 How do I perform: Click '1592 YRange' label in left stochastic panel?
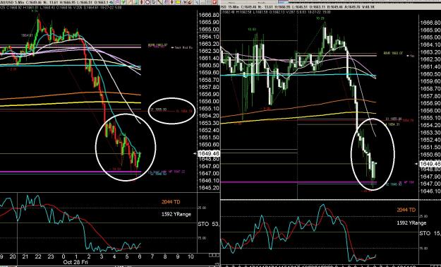[x=176, y=214]
